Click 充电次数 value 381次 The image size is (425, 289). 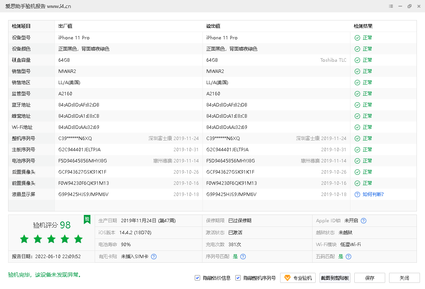point(235,244)
